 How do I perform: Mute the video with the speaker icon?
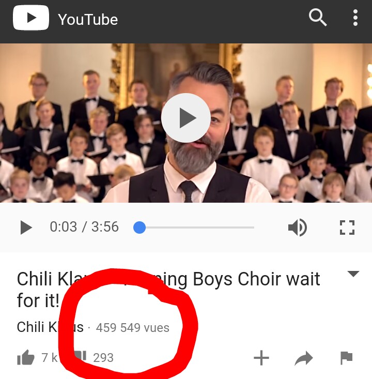coord(298,227)
